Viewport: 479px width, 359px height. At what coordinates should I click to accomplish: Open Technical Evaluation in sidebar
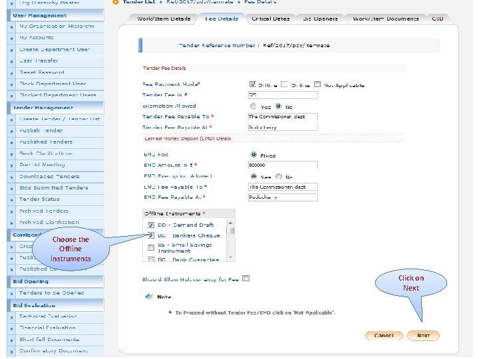(x=48, y=316)
